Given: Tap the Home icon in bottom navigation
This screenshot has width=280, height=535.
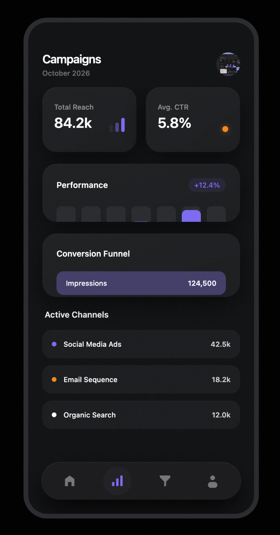Looking at the screenshot, I should [x=69, y=481].
